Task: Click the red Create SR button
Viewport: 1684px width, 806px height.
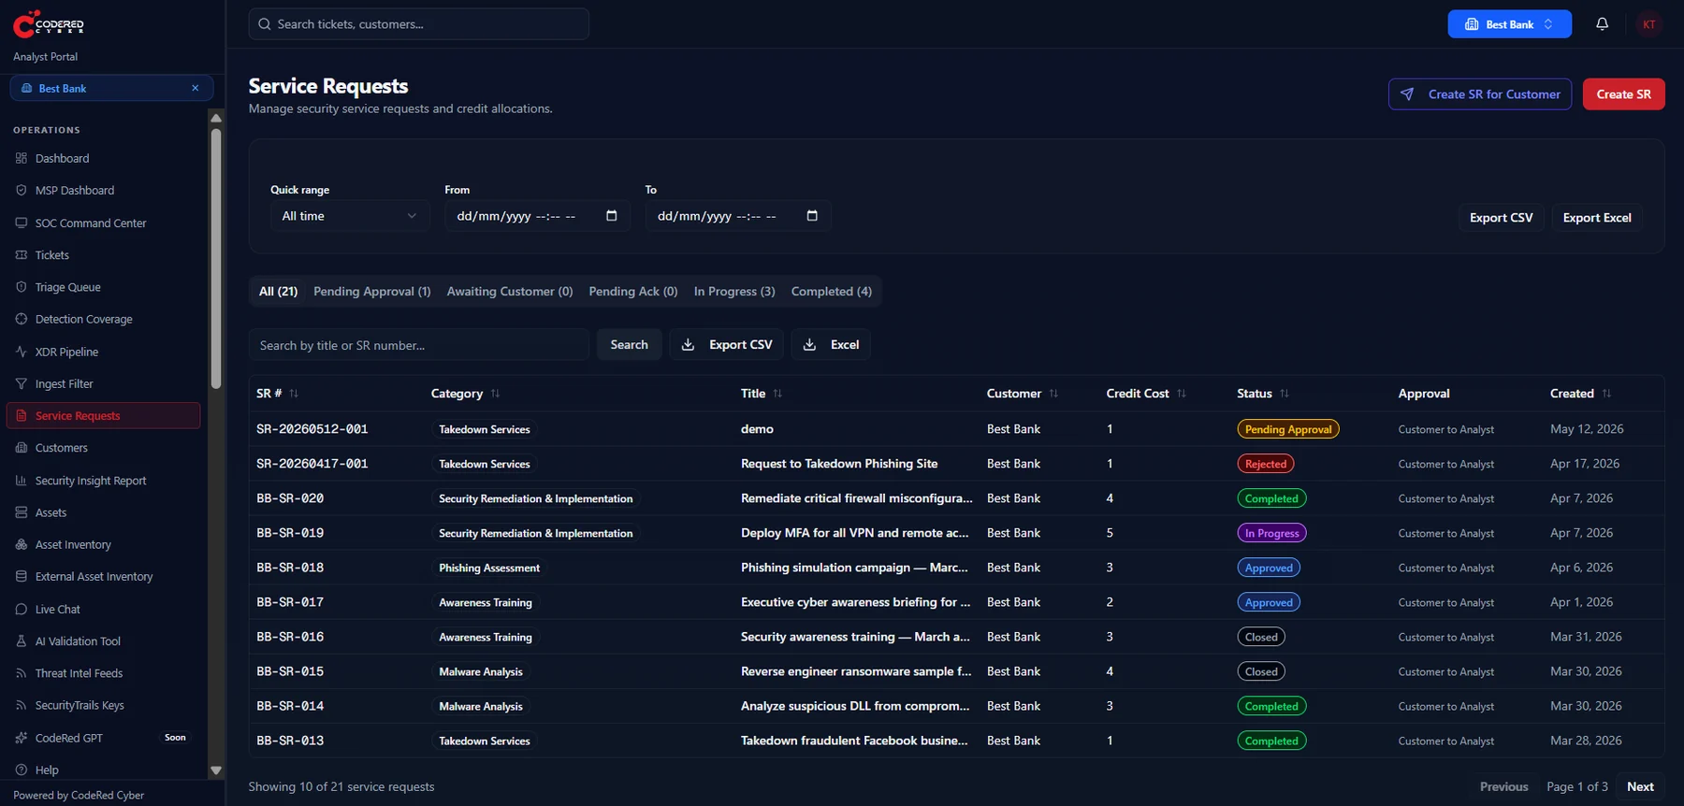Action: [x=1623, y=94]
